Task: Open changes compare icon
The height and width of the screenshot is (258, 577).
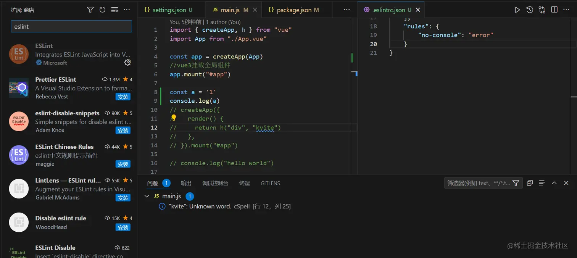Action: click(542, 10)
